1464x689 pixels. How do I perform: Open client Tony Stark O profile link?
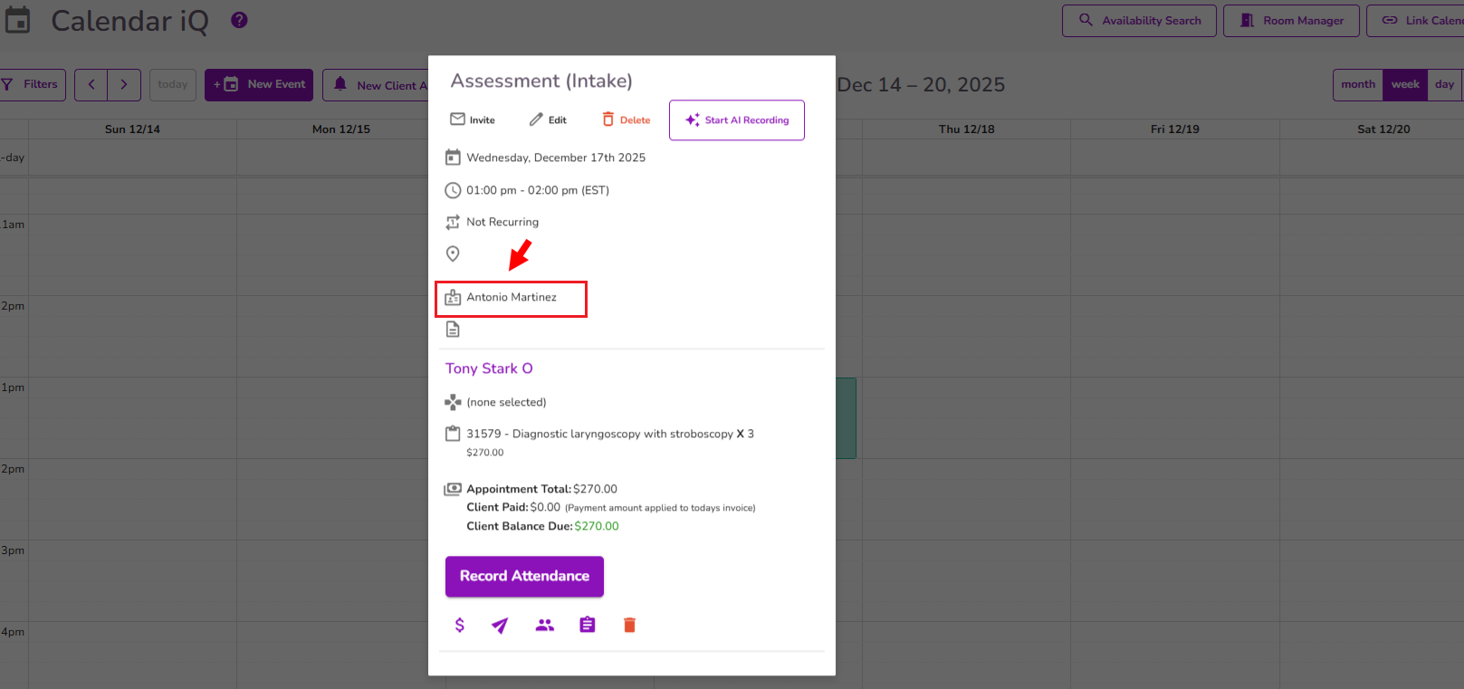[489, 368]
